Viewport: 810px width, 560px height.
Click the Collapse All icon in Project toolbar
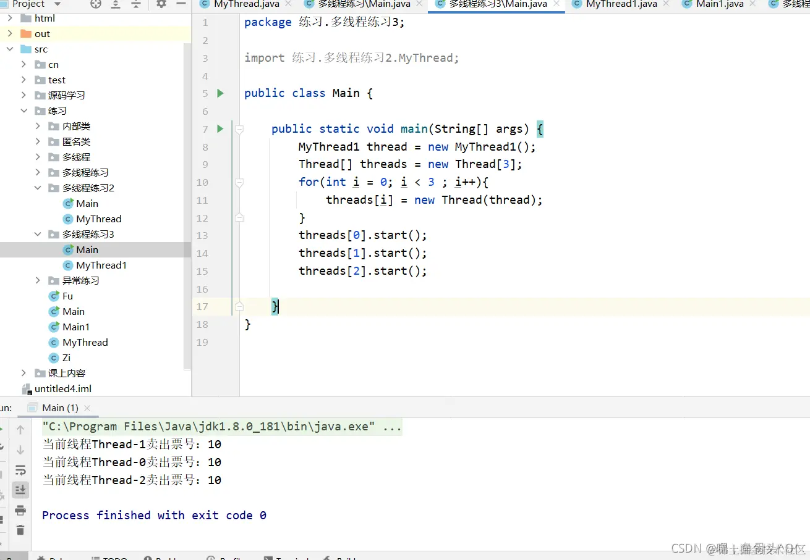(136, 4)
